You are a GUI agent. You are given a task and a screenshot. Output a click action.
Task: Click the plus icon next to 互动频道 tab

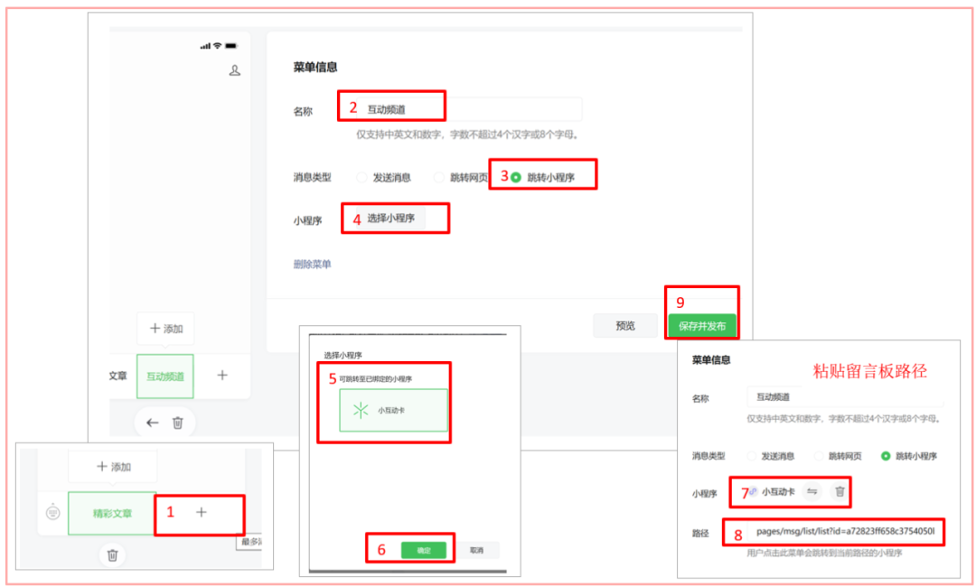(x=222, y=376)
